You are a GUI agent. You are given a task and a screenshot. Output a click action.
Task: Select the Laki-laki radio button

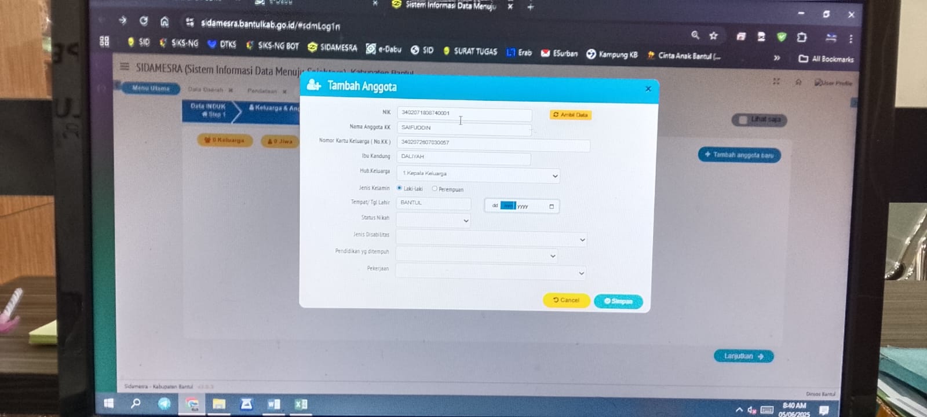pyautogui.click(x=399, y=188)
